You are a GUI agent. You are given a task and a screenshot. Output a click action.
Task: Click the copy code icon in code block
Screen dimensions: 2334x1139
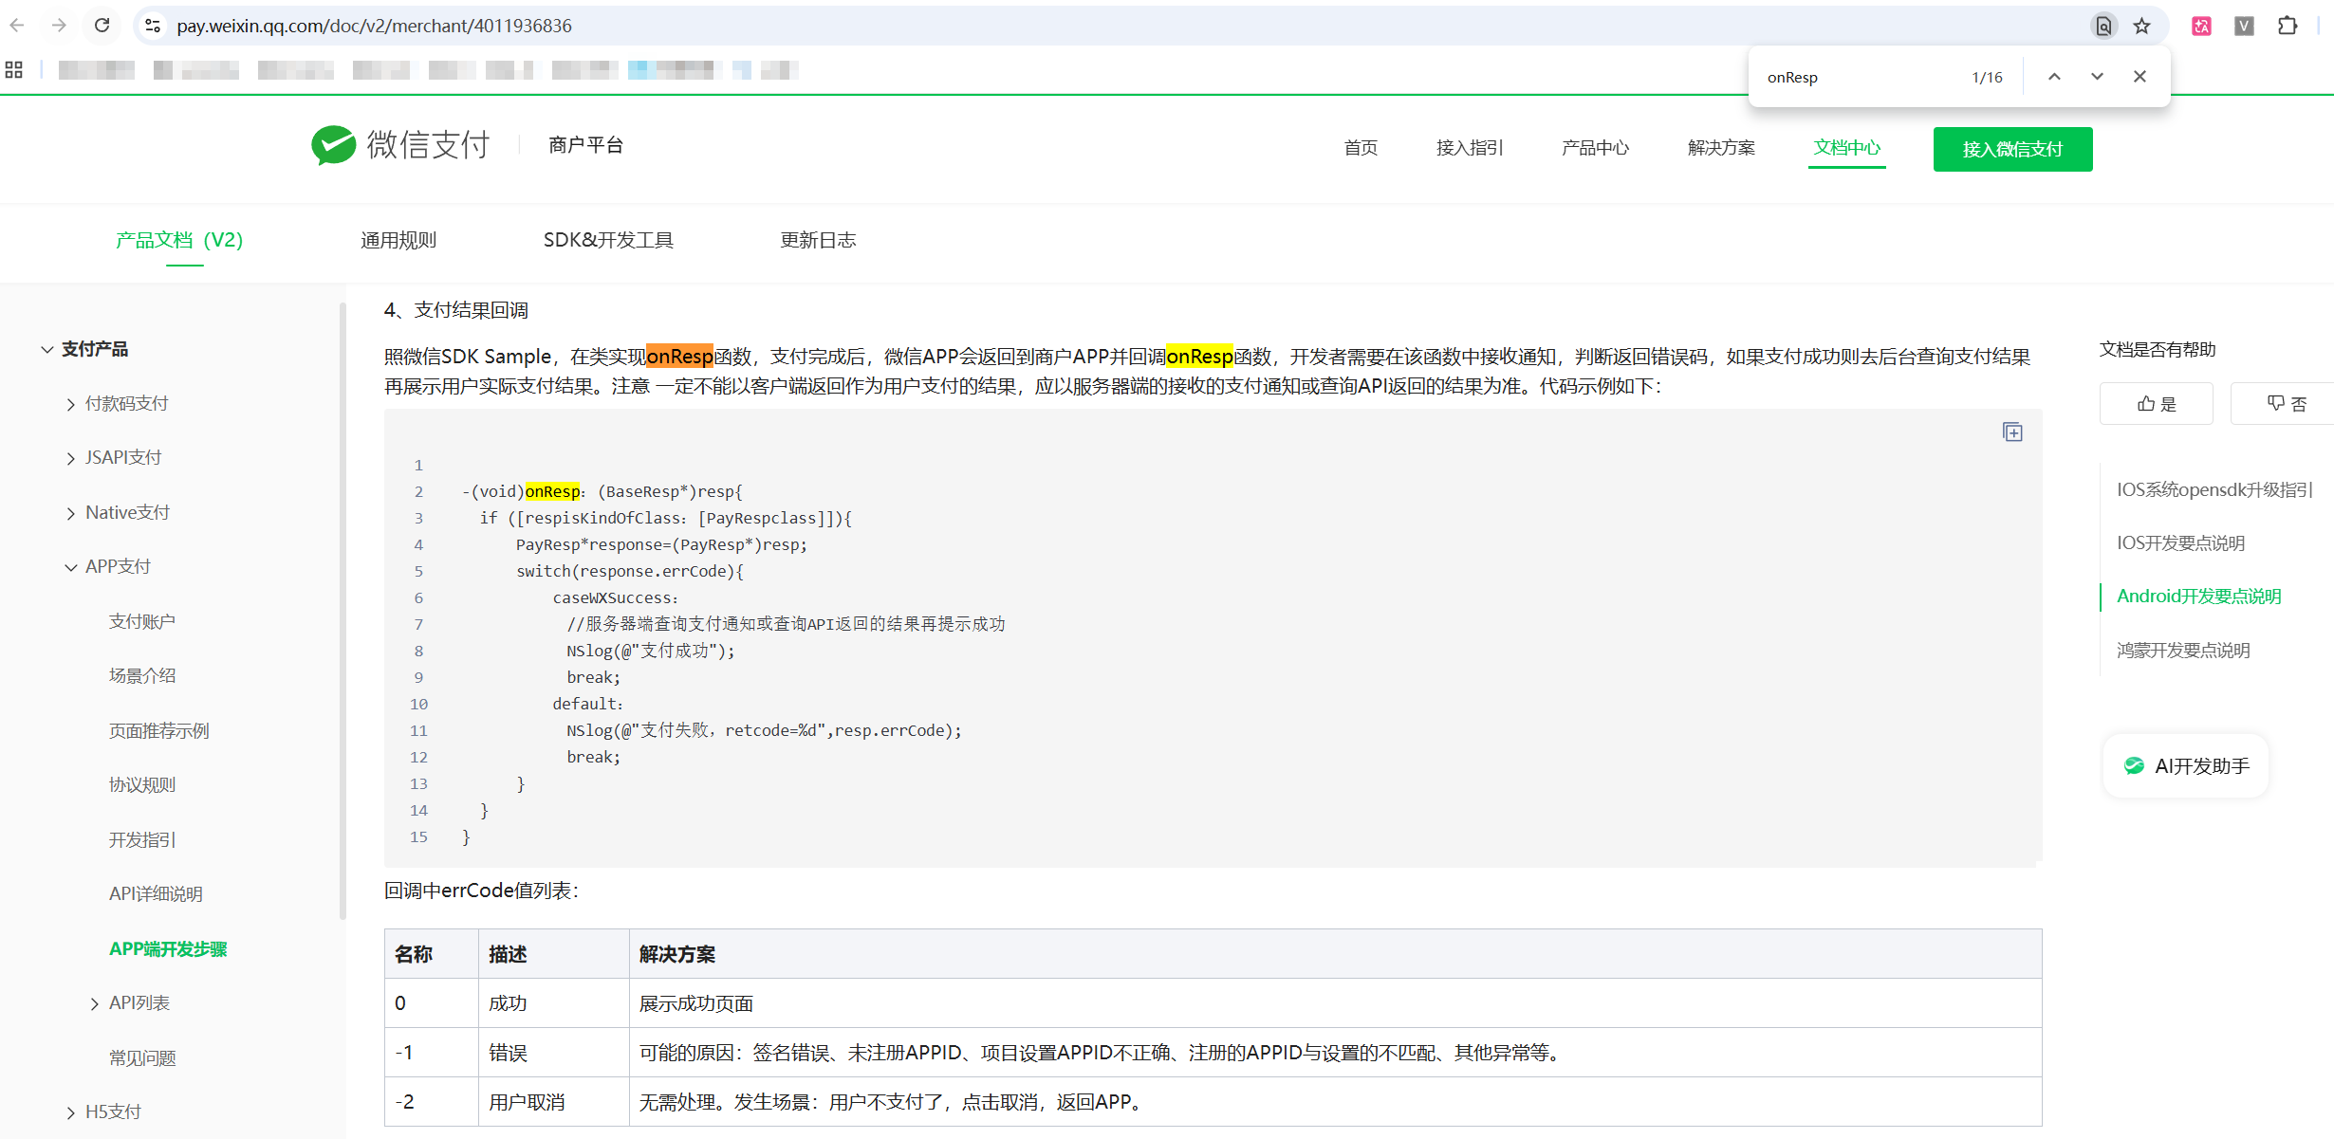2012,432
